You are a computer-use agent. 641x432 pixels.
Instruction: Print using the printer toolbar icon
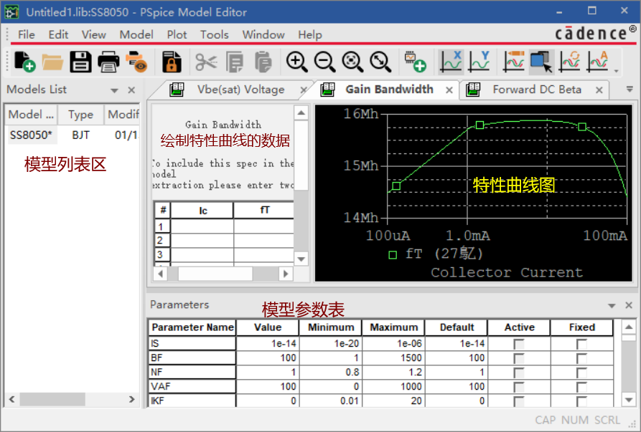108,62
